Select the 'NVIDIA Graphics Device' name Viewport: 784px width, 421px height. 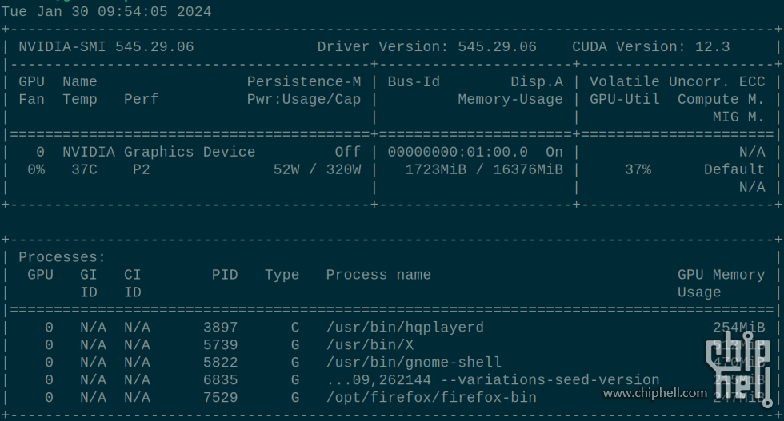159,152
